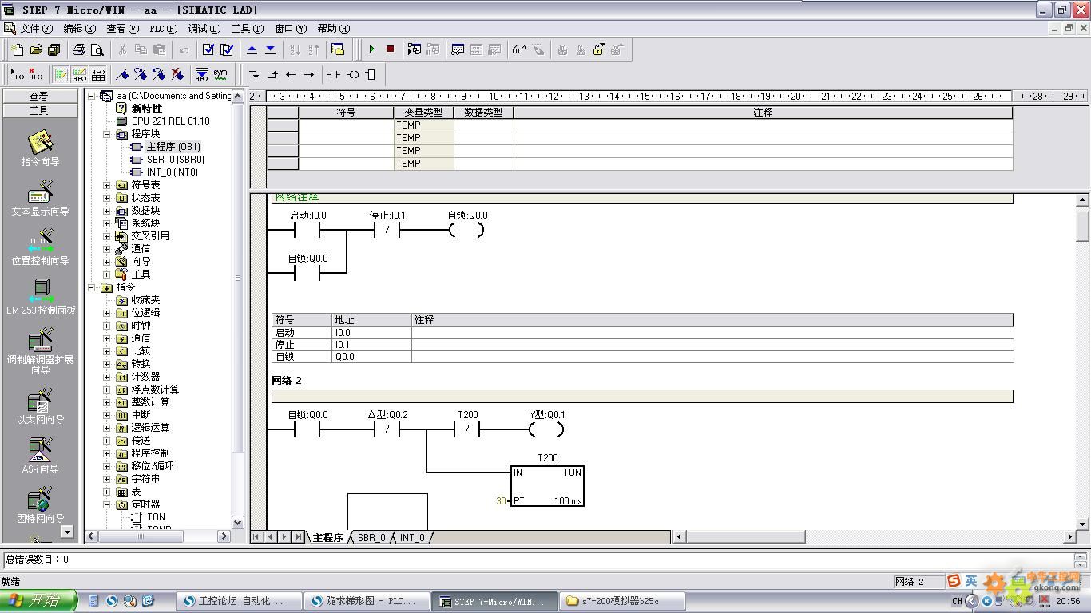Click the sym symbol table icon
The height and width of the screenshot is (613, 1091).
click(x=220, y=74)
